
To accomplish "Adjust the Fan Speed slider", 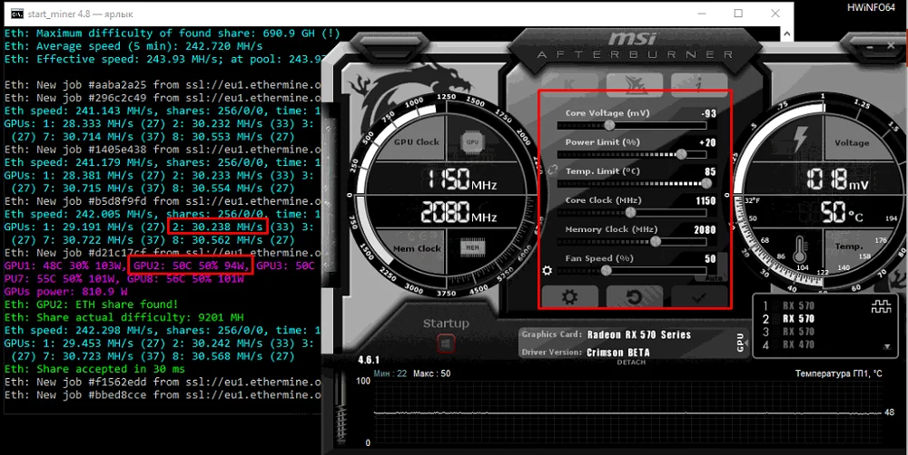I will coord(632,270).
